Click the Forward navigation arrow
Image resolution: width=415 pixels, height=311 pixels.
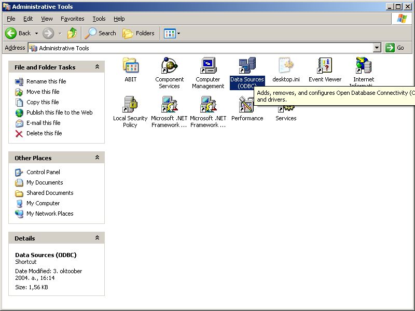pos(48,33)
